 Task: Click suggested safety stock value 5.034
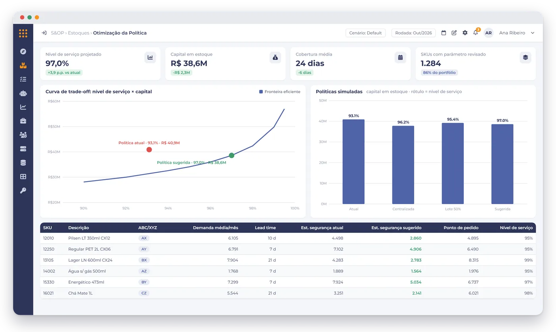(x=416, y=282)
